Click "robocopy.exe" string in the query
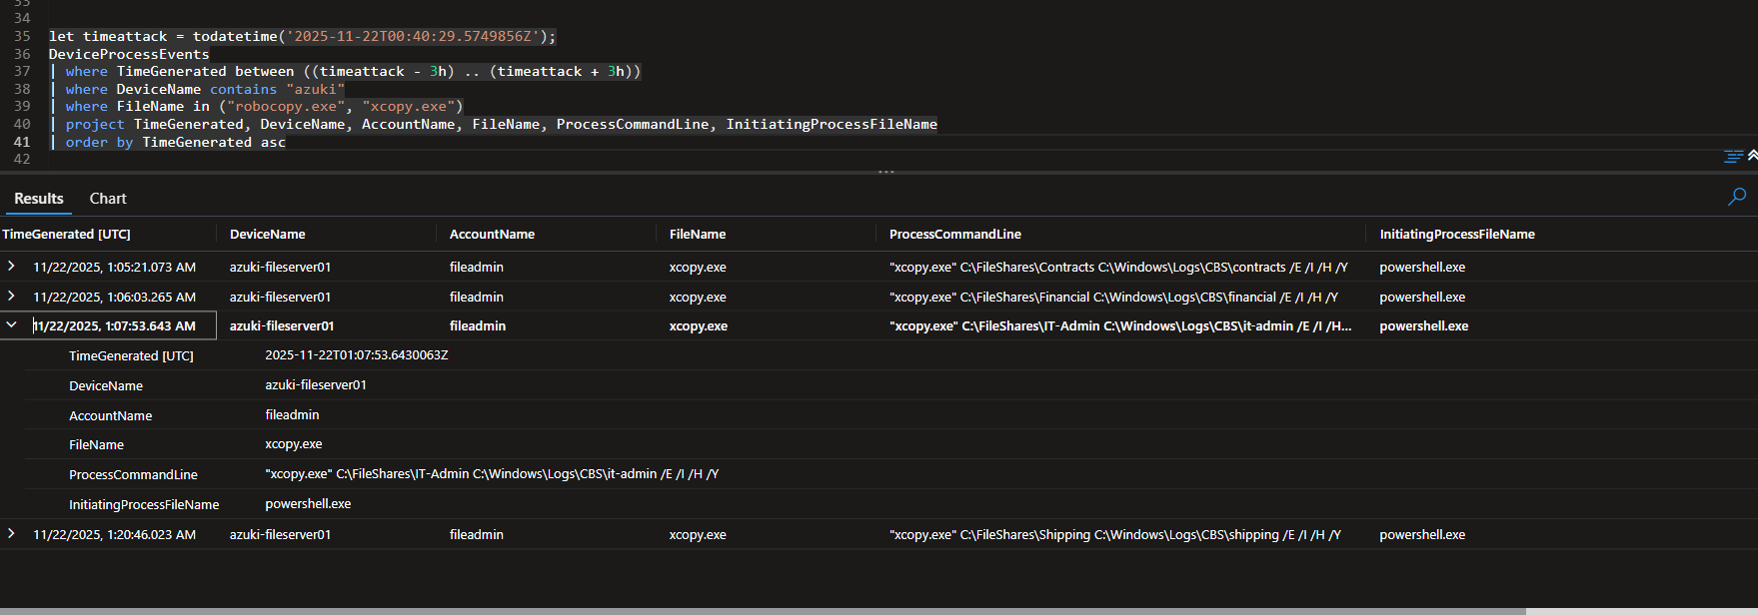Image resolution: width=1758 pixels, height=615 pixels. (286, 106)
